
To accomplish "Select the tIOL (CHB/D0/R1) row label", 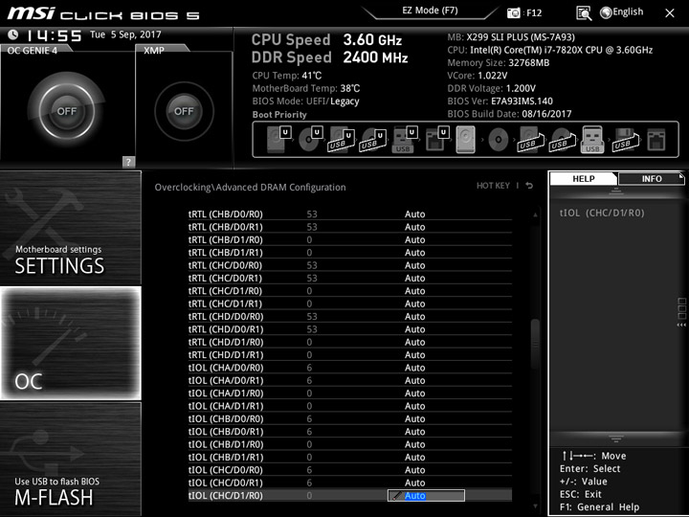I will pos(226,431).
